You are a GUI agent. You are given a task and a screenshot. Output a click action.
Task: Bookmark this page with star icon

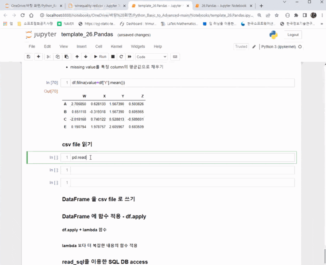point(277,15)
